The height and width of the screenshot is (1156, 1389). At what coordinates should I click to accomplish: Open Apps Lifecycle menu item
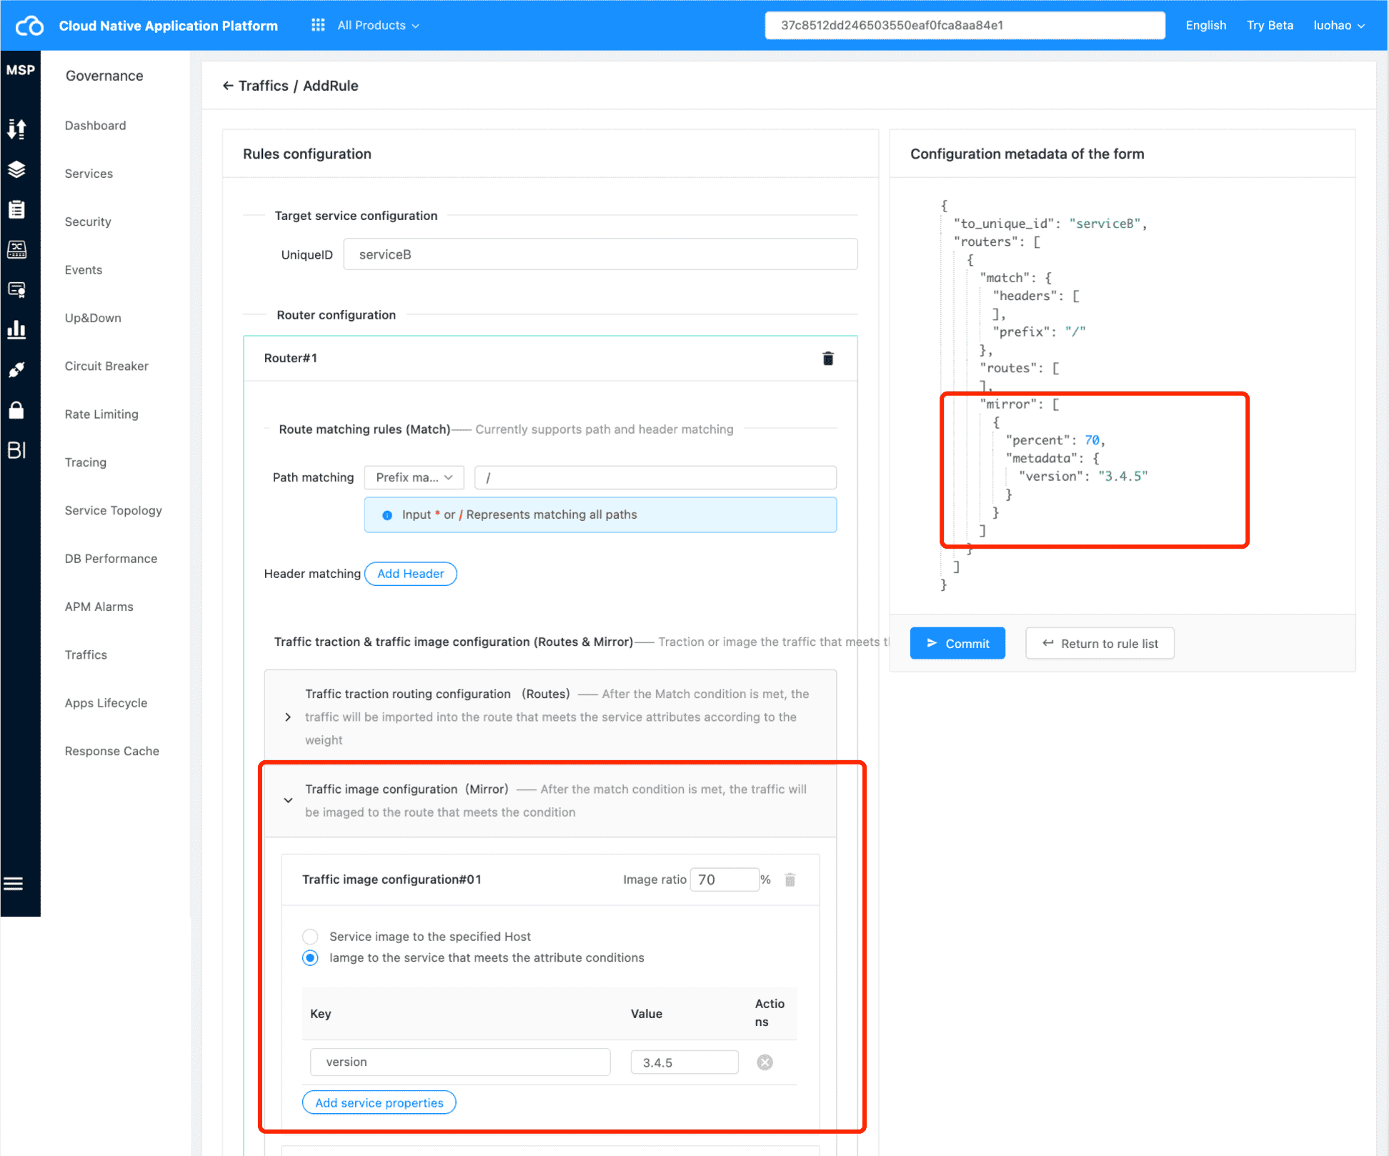coord(106,703)
